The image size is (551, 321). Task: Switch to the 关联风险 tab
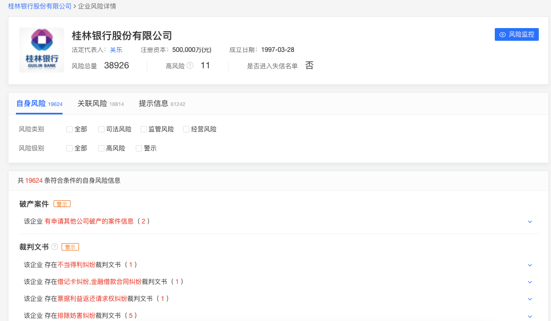[x=101, y=103]
